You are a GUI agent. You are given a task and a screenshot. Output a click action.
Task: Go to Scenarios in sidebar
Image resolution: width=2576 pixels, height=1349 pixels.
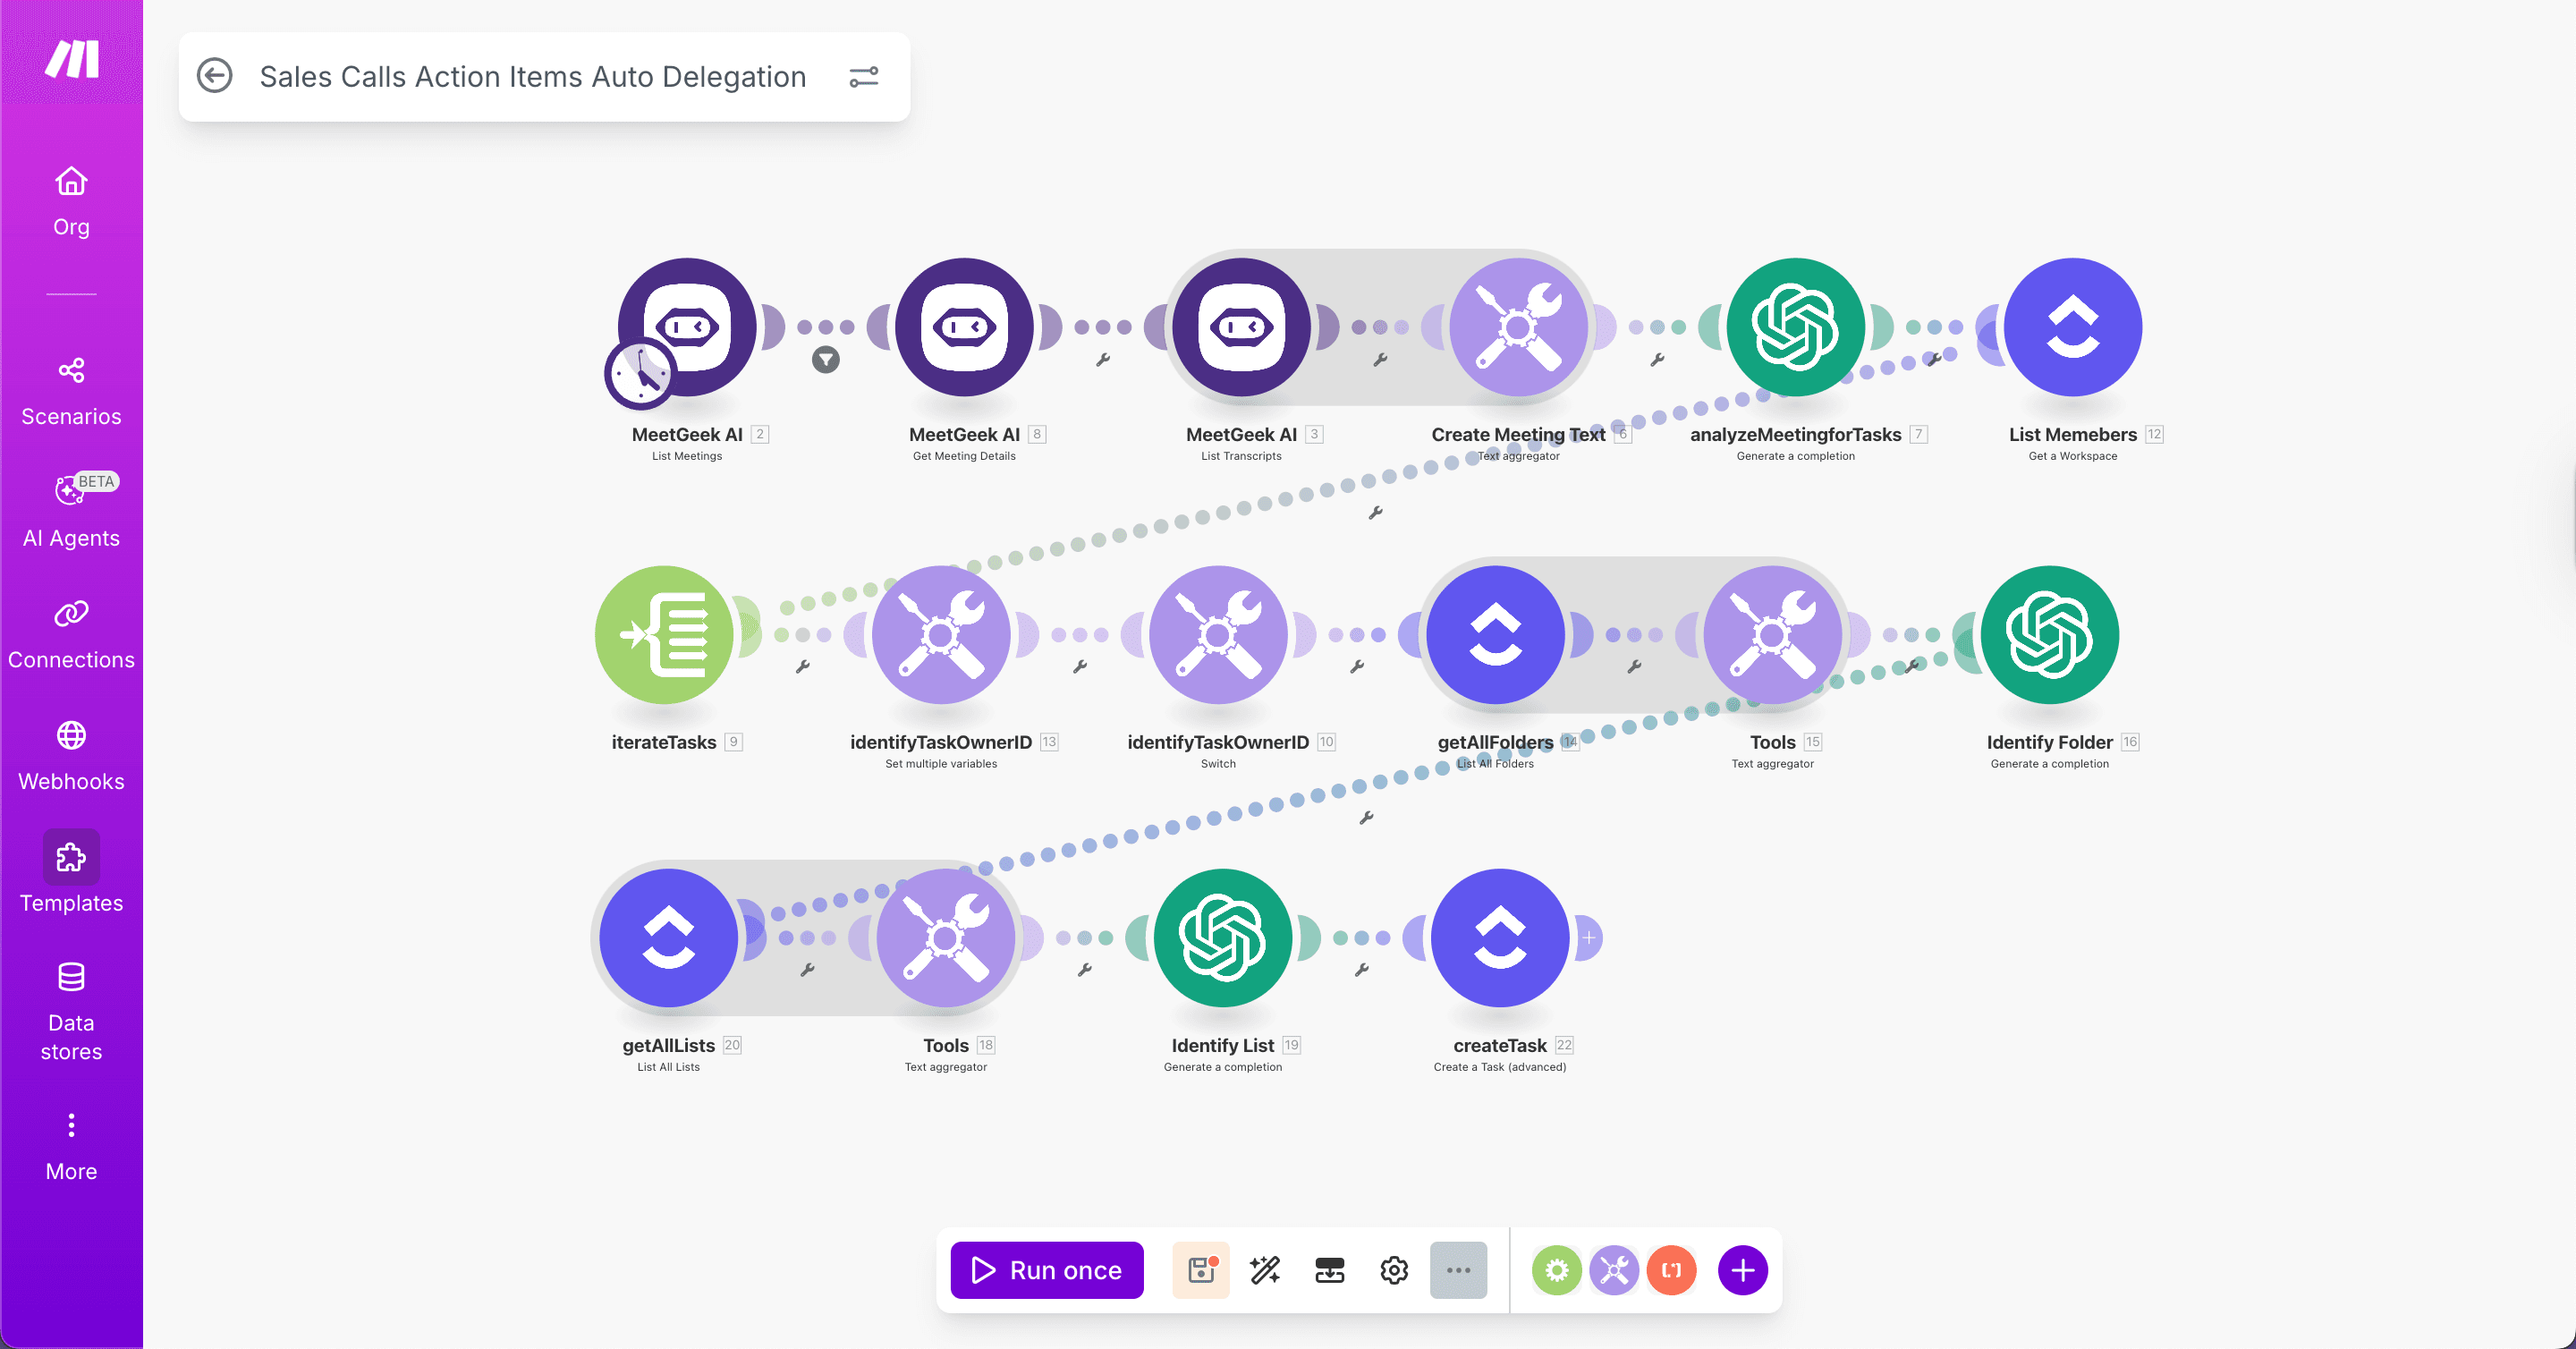pos(71,391)
